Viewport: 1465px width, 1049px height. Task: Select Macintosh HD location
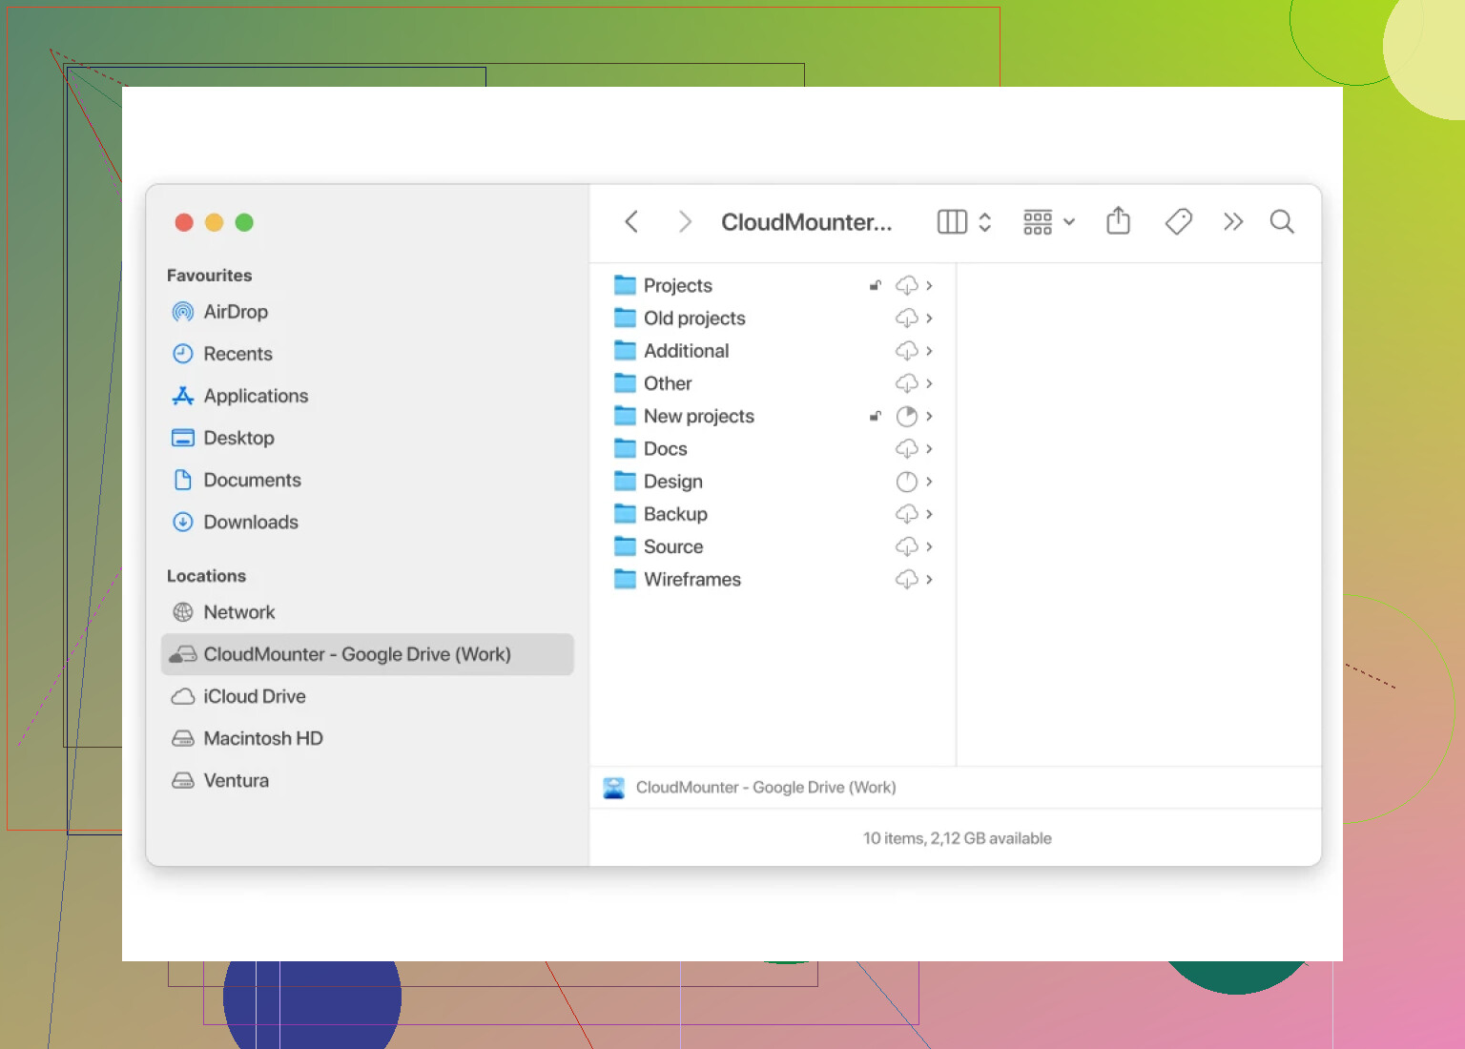point(367,738)
